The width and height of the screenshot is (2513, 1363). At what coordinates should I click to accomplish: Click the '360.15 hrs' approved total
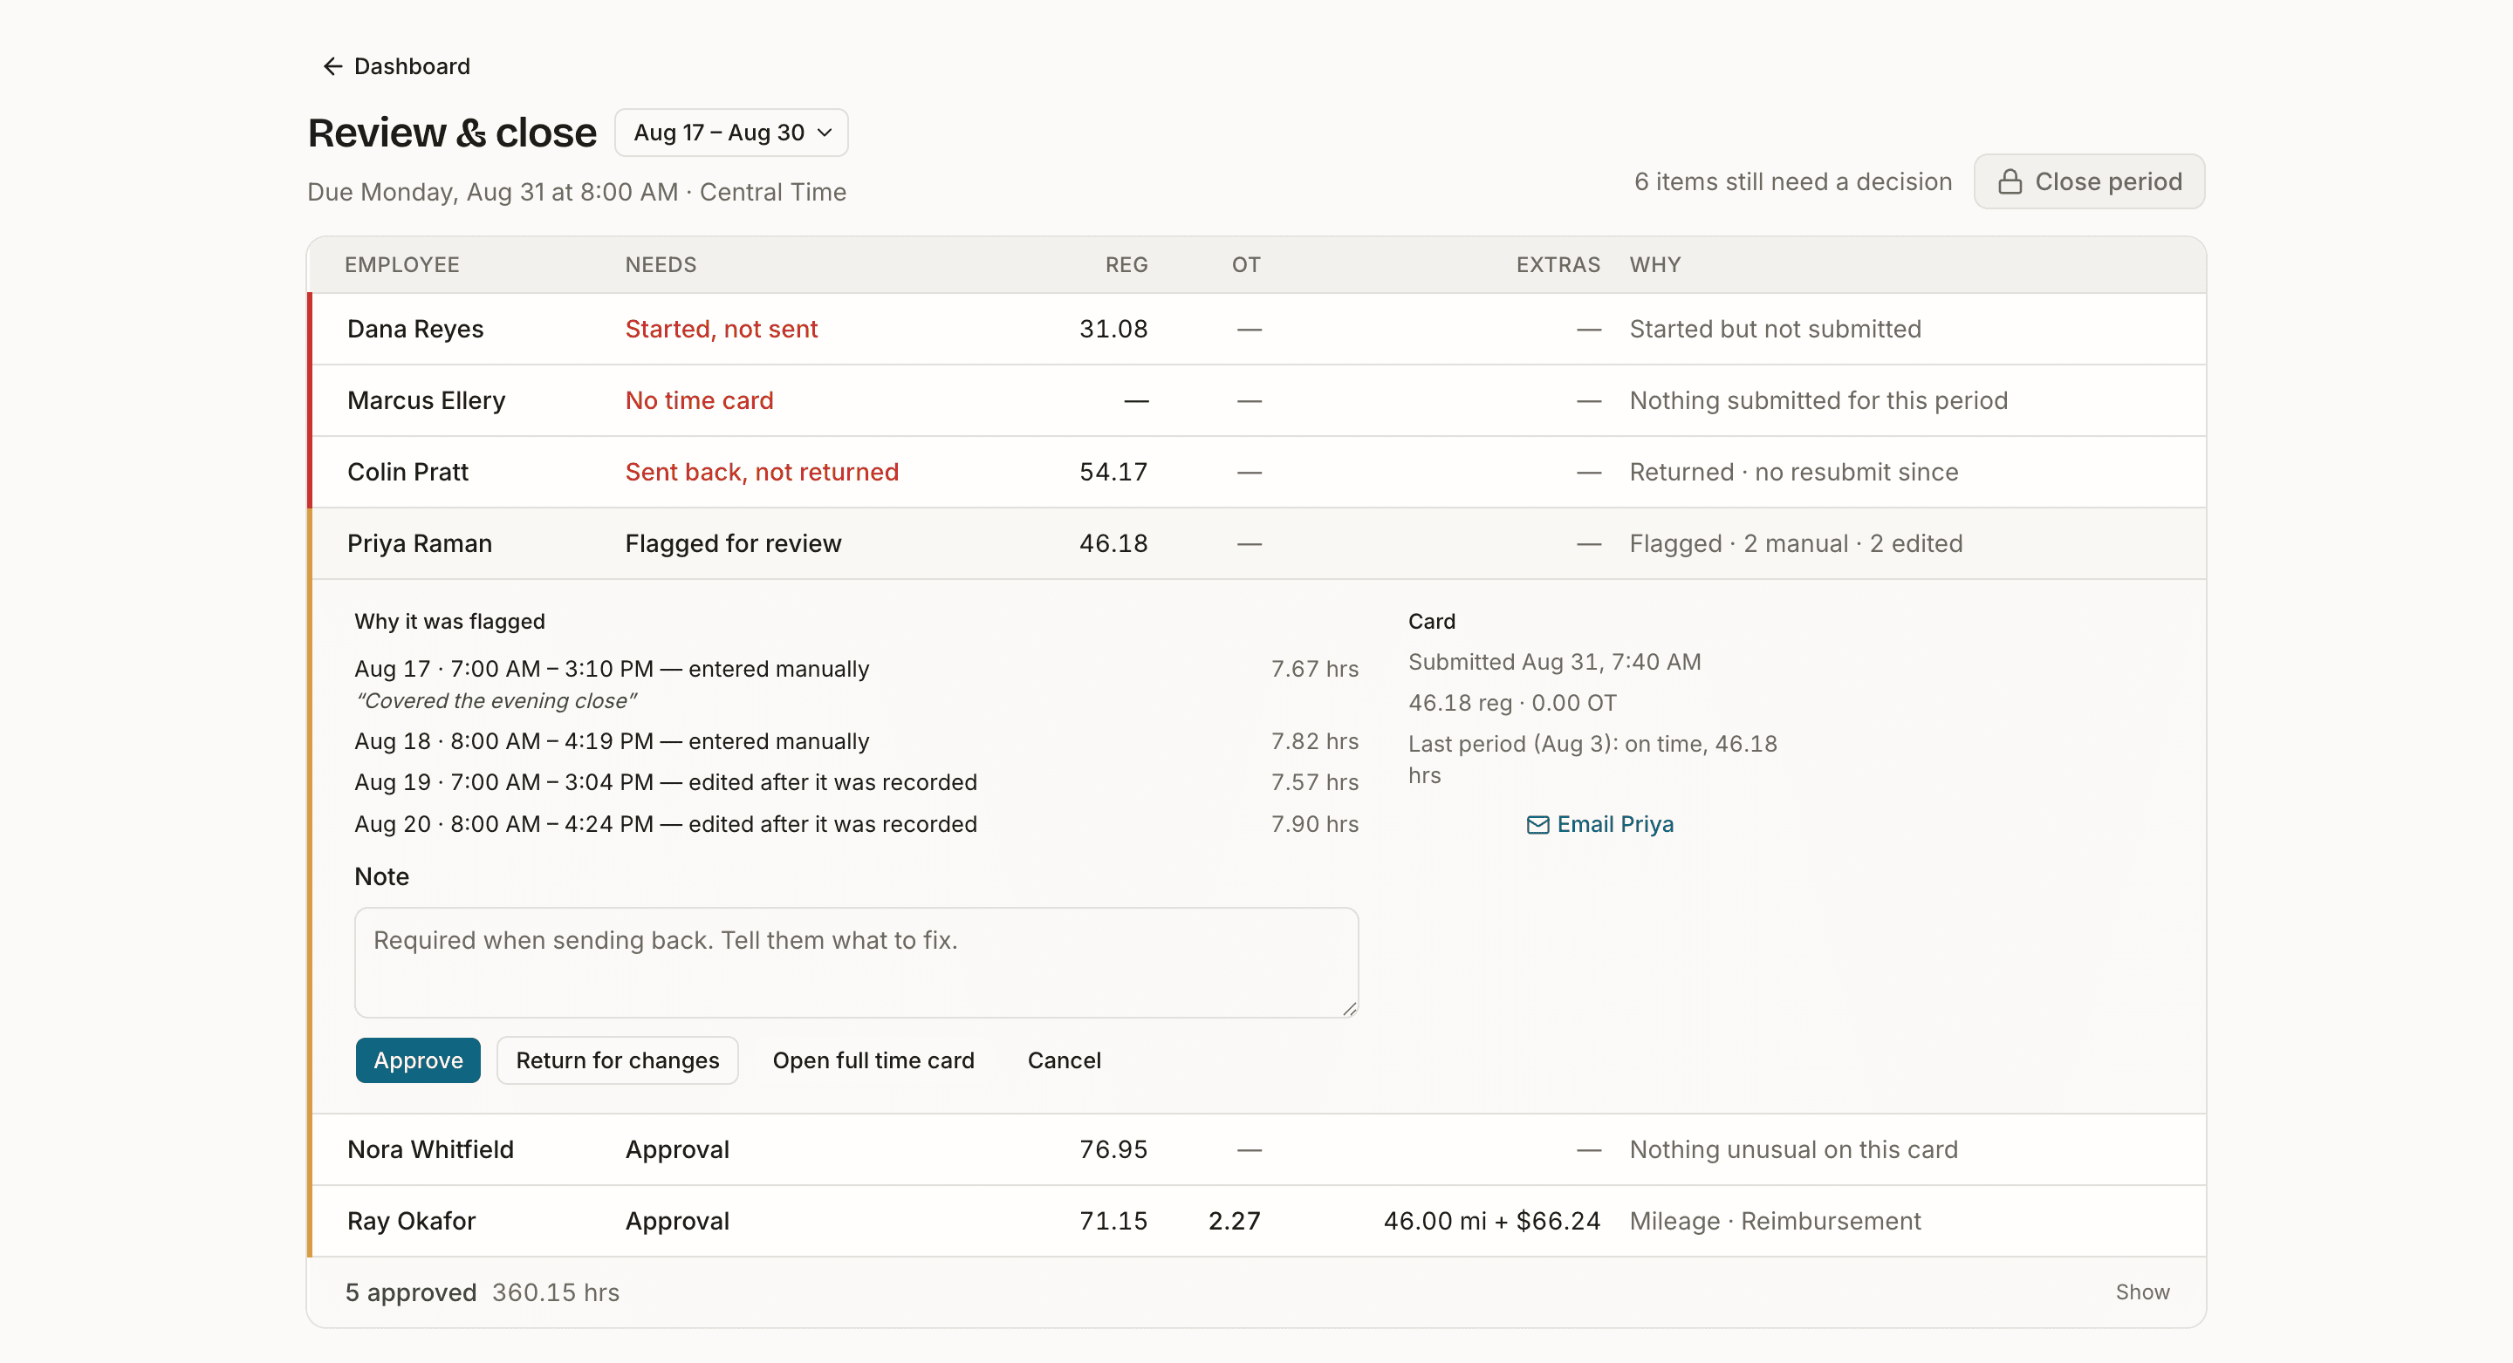point(555,1293)
